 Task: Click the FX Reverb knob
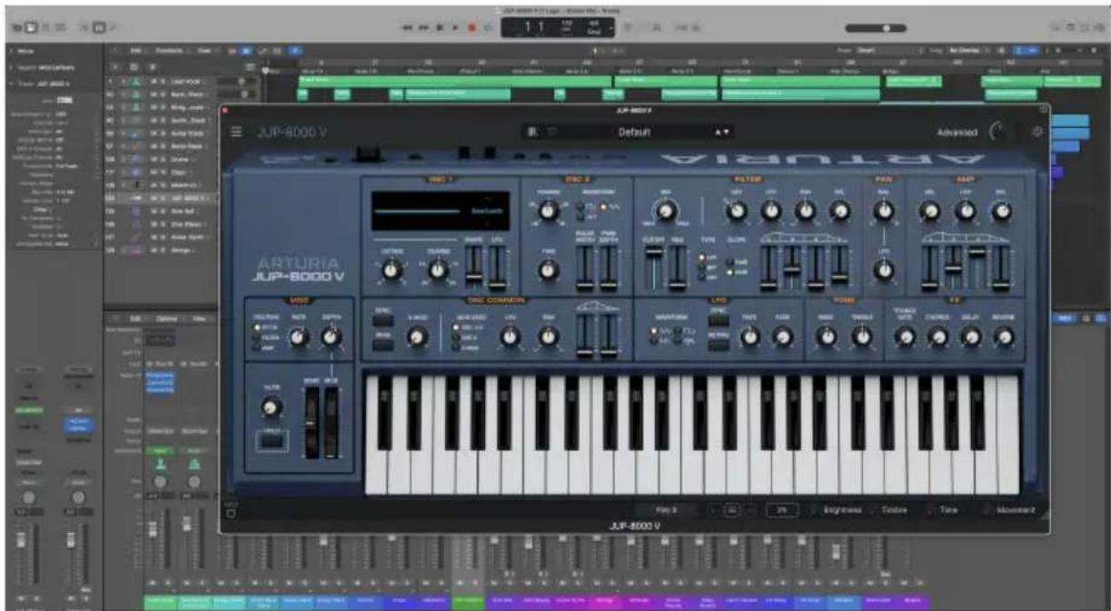tap(1004, 338)
